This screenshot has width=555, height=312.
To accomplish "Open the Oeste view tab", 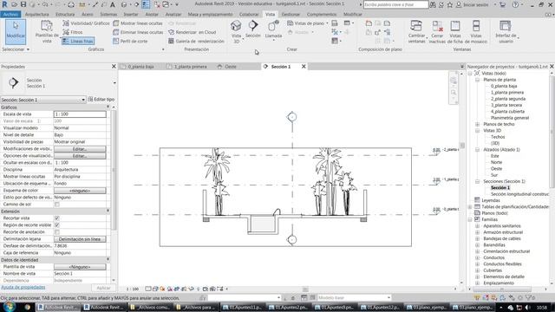I will 230,67.
